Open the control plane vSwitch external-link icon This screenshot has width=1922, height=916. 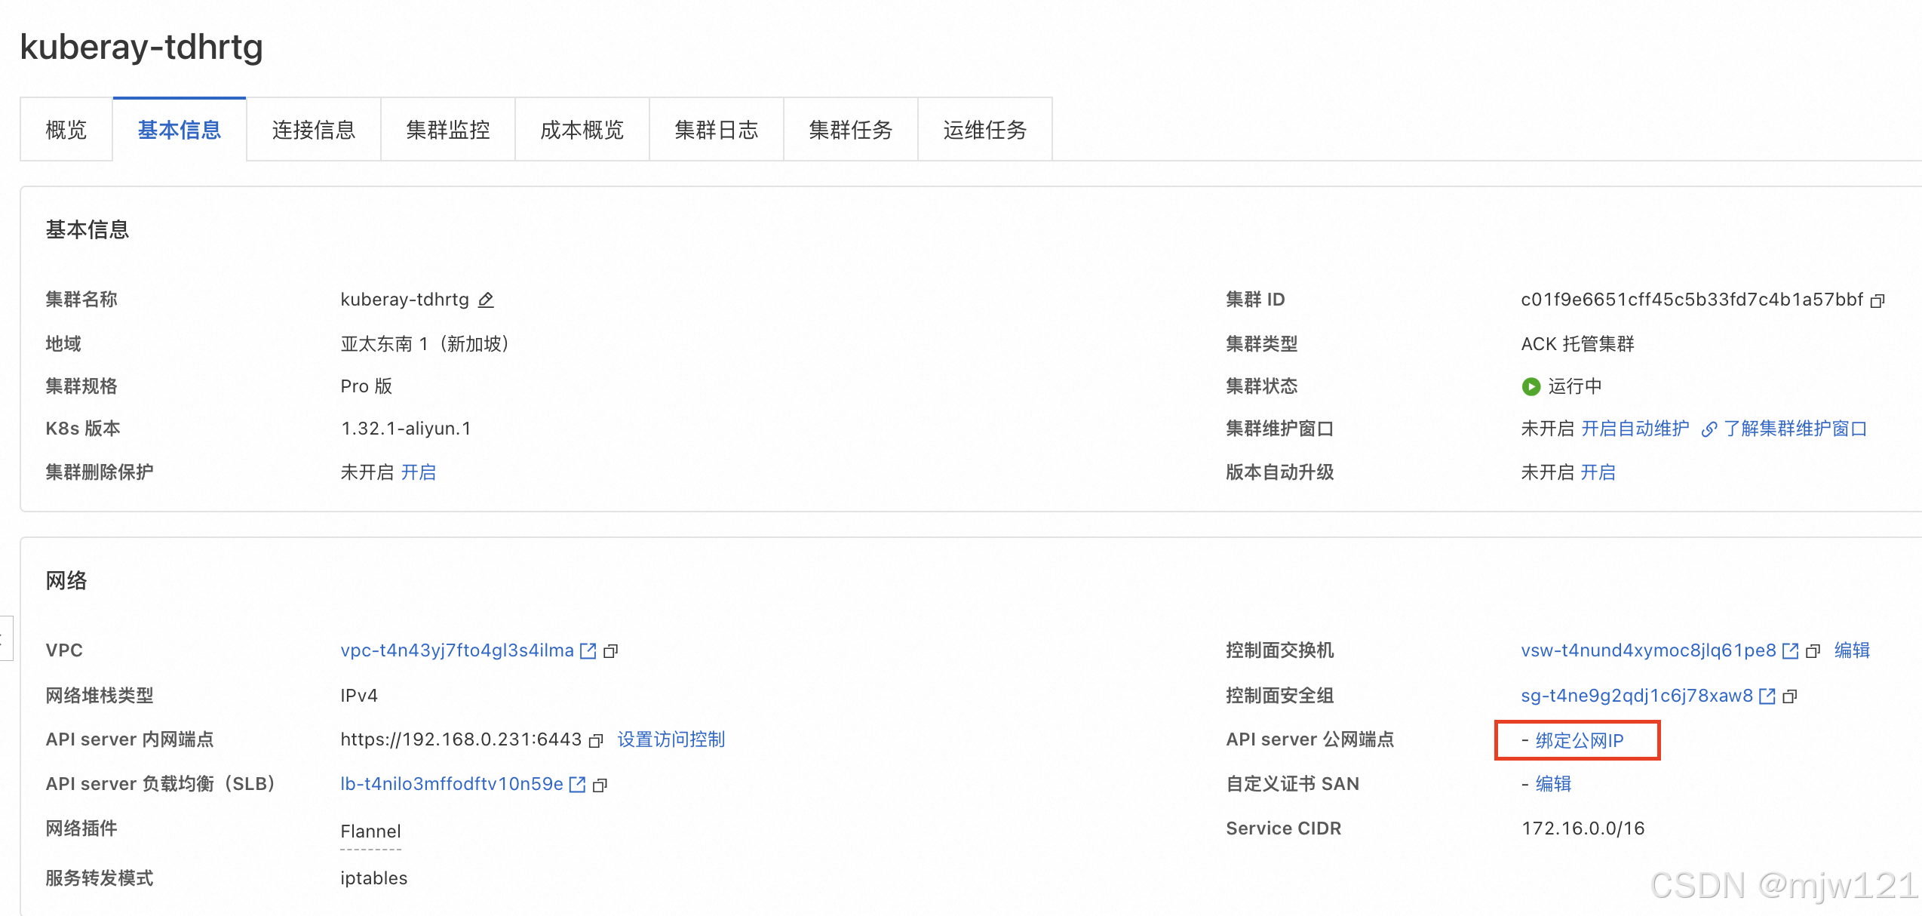coord(1790,650)
